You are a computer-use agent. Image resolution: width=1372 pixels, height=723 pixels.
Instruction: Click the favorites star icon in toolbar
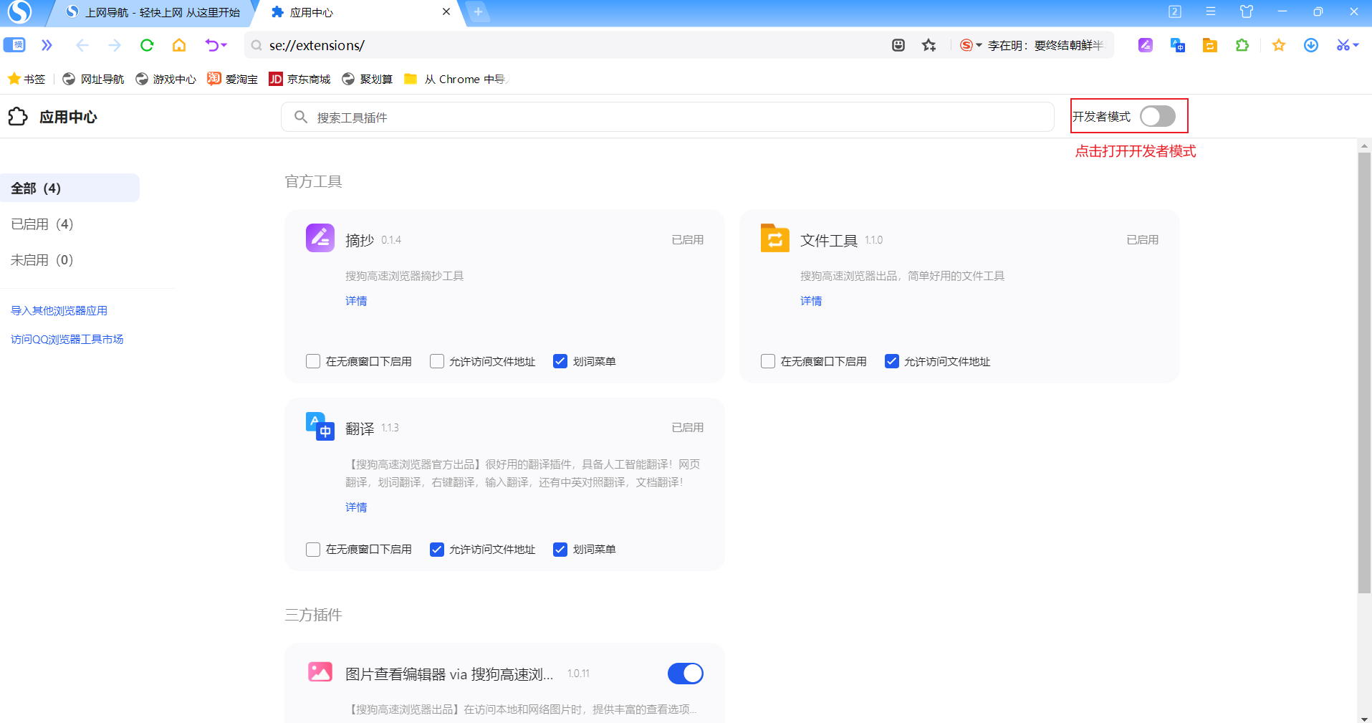click(1279, 45)
